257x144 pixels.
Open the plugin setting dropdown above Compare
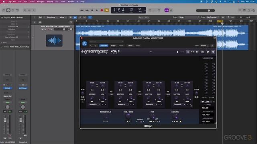click(106, 42)
